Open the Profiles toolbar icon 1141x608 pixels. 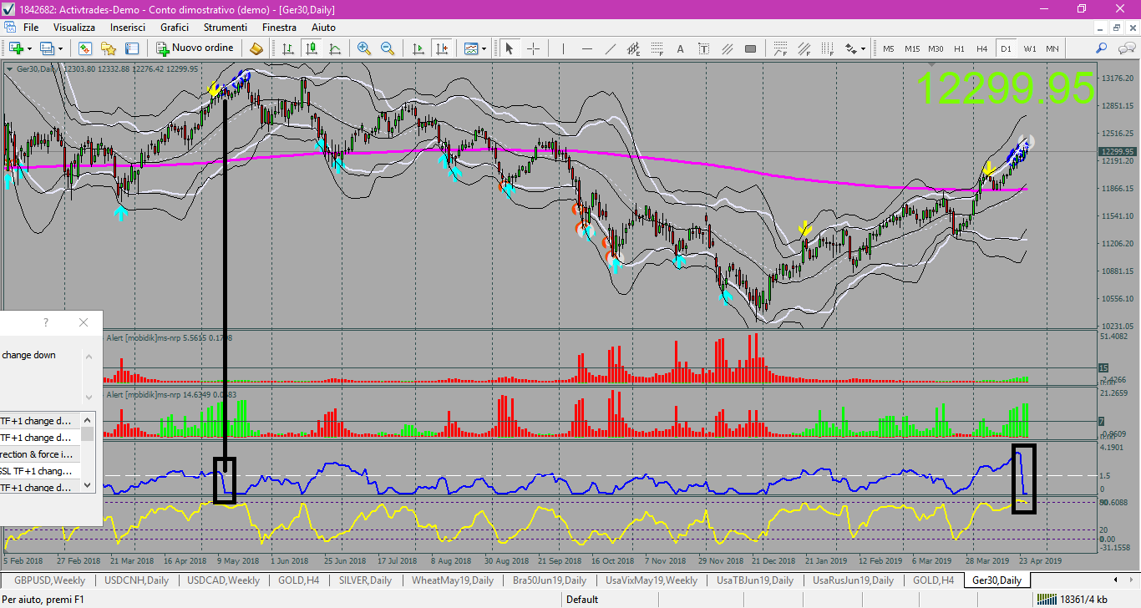pyautogui.click(x=48, y=48)
